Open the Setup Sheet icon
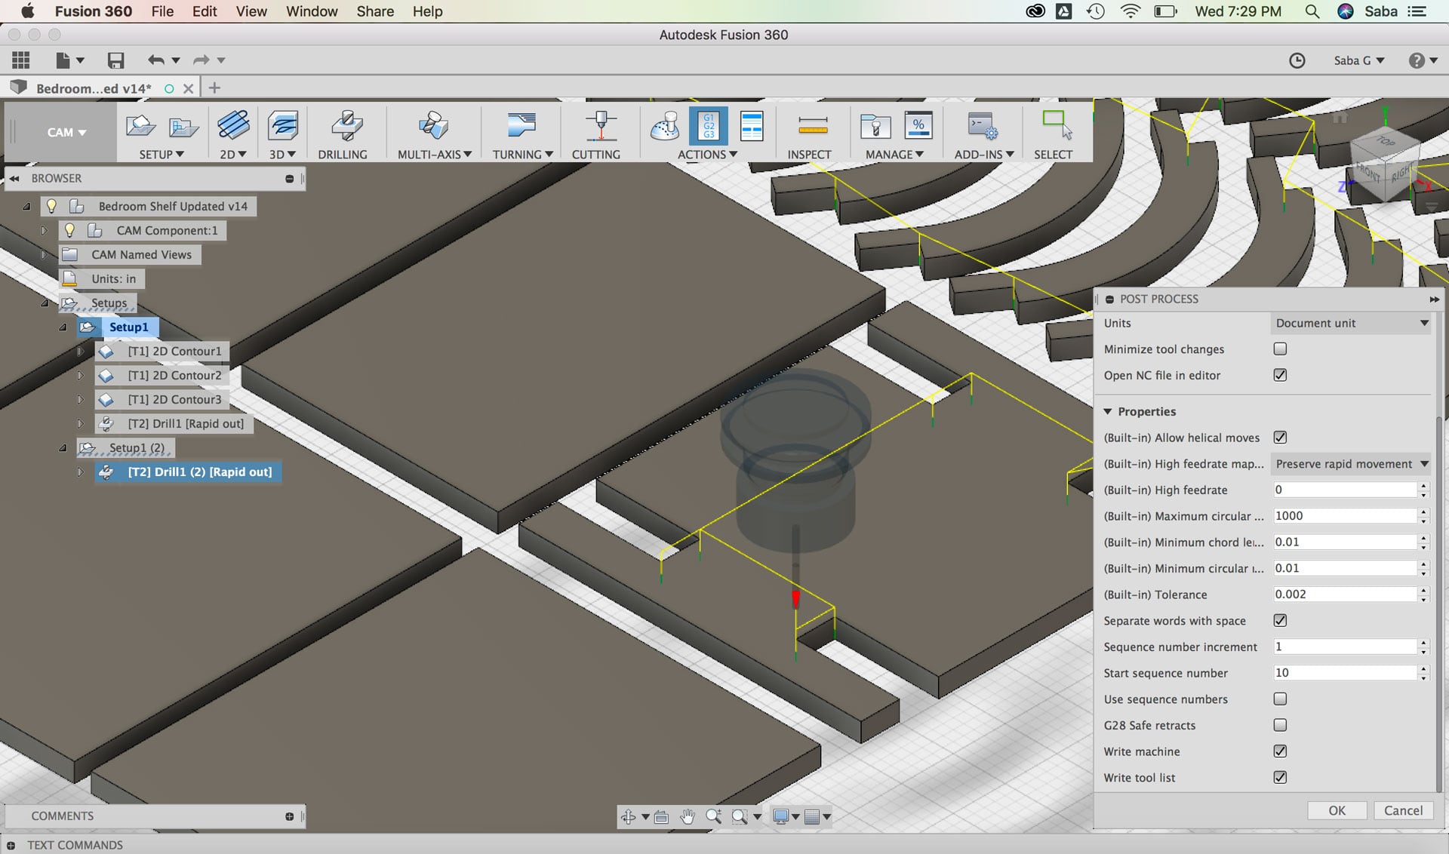The height and width of the screenshot is (854, 1449). (752, 126)
